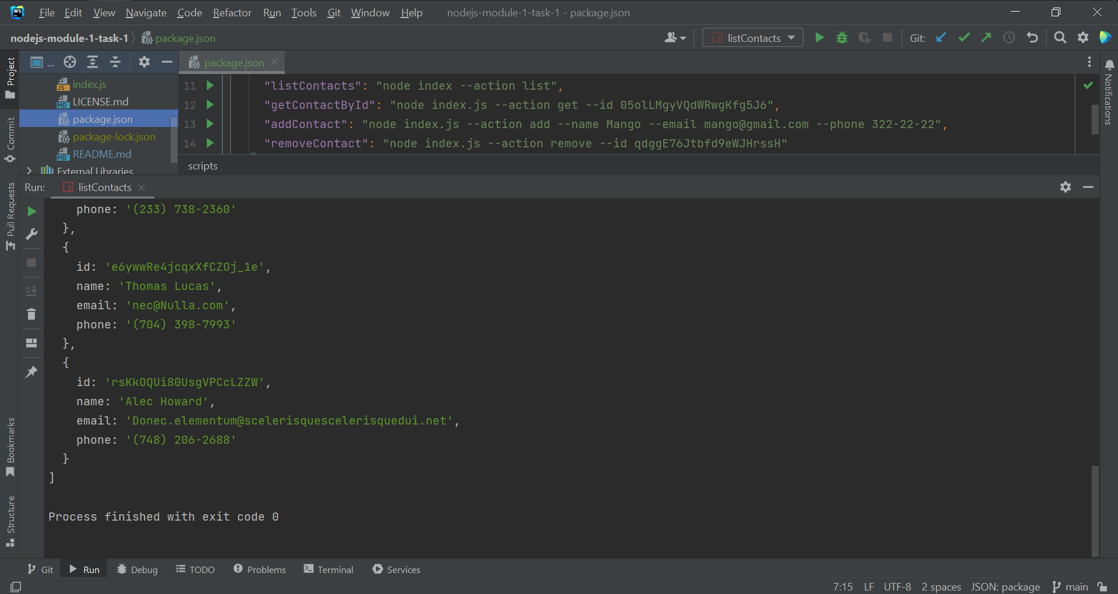This screenshot has width=1118, height=594.
Task: Click UTF-8 encoding in status bar
Action: [x=897, y=586]
